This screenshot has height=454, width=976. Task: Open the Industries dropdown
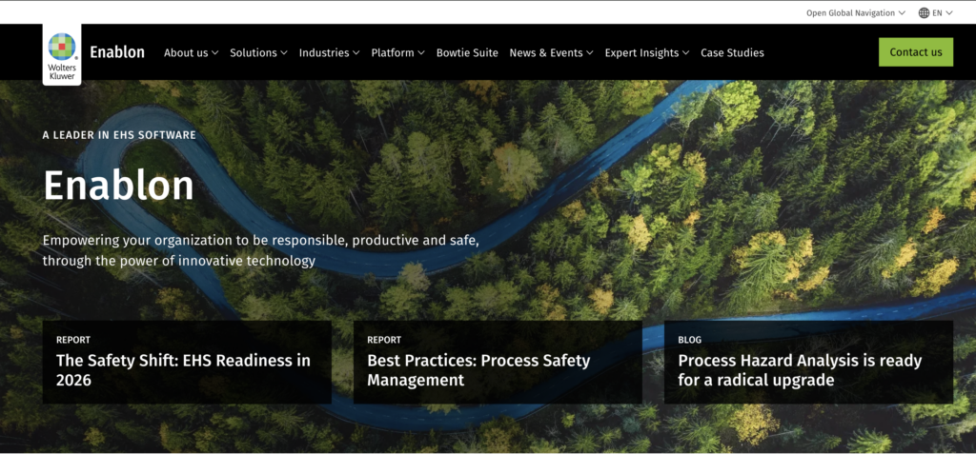[x=329, y=53]
